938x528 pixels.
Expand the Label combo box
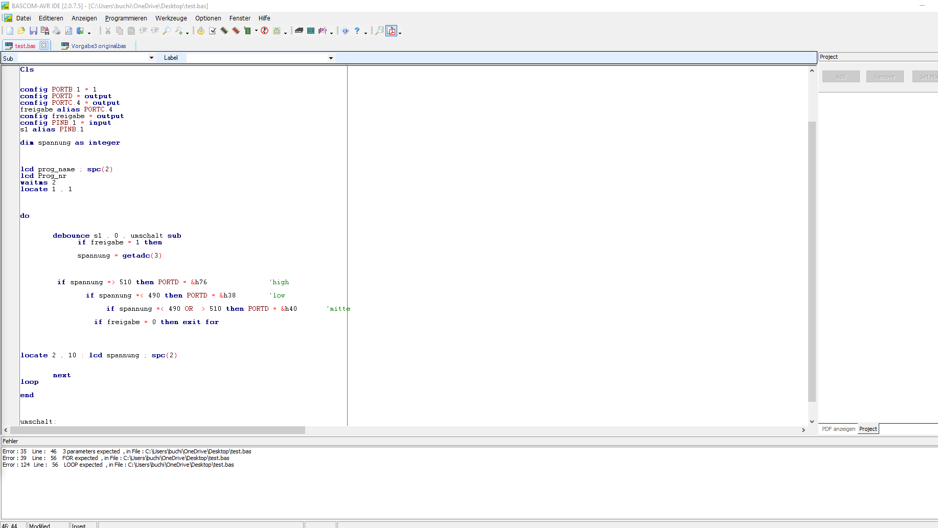pos(331,58)
